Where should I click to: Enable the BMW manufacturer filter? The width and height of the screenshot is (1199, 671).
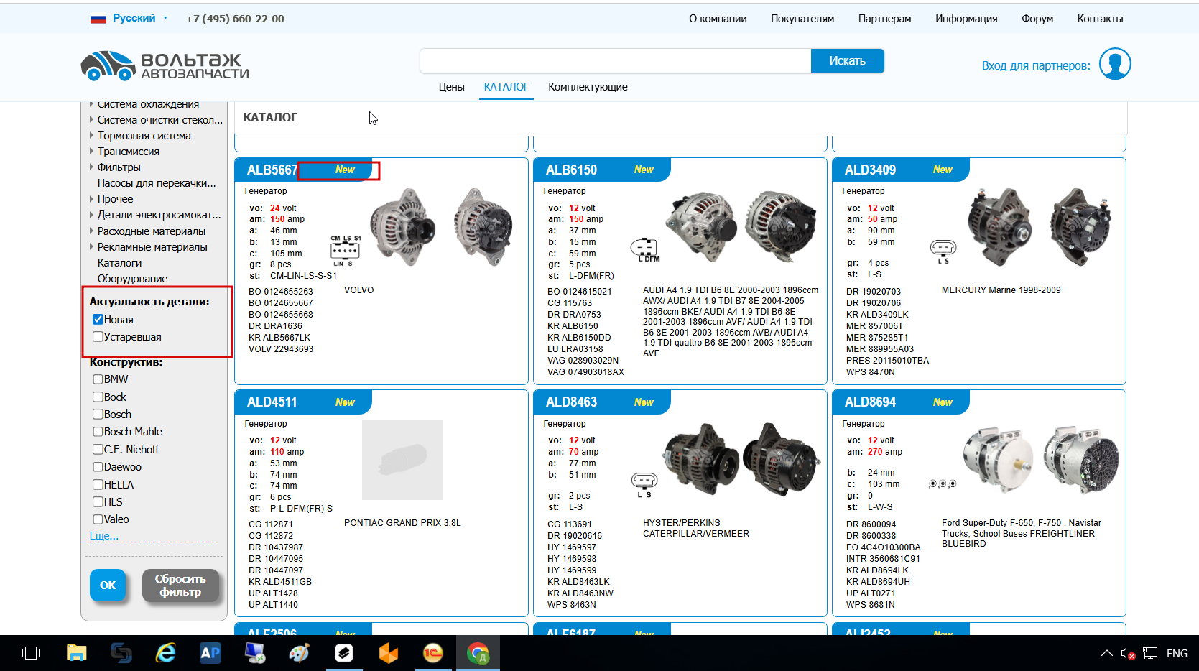pos(98,379)
